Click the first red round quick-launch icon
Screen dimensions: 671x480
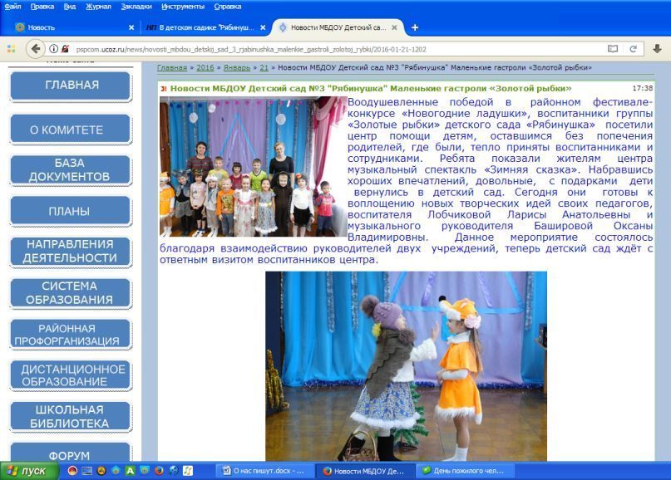point(72,471)
